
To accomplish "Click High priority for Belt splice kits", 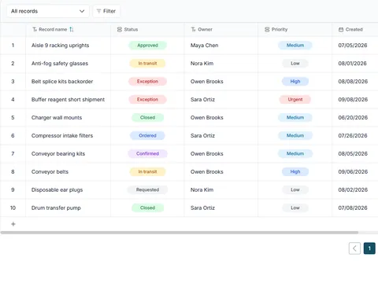I will point(295,82).
